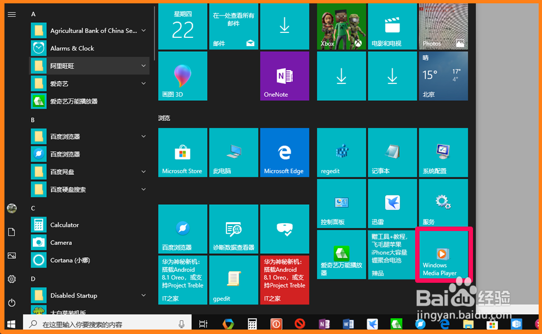The width and height of the screenshot is (542, 334).
Task: Select the 浏览 tile group title
Action: point(164,118)
